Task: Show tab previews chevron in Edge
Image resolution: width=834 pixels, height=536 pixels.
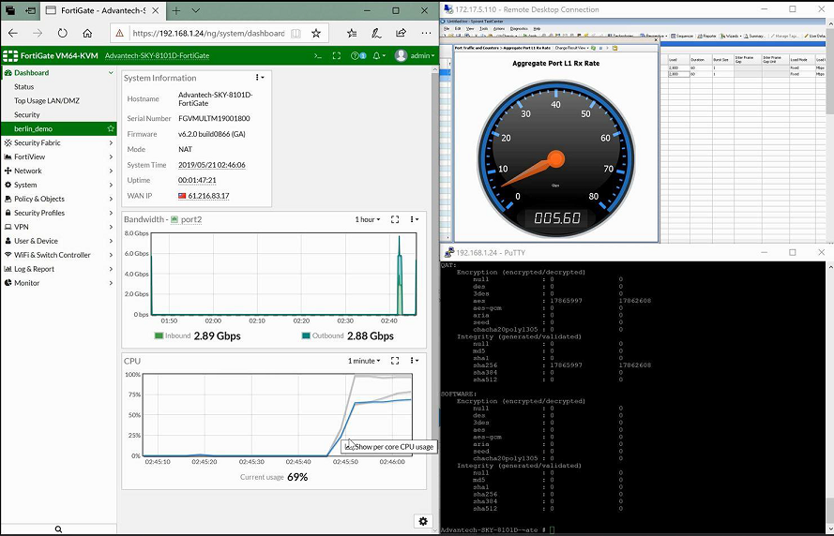Action: pos(196,10)
